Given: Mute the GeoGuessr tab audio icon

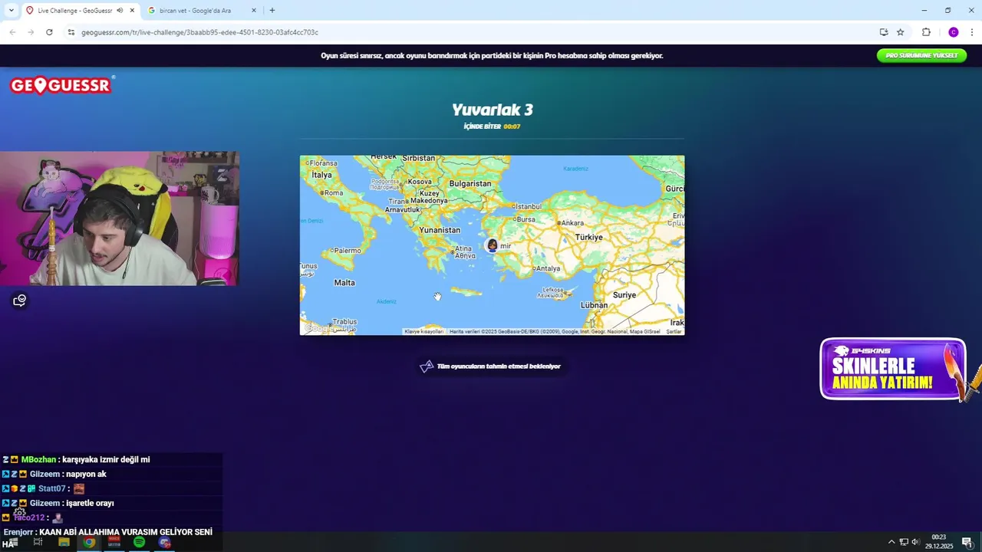Looking at the screenshot, I should pos(120,11).
